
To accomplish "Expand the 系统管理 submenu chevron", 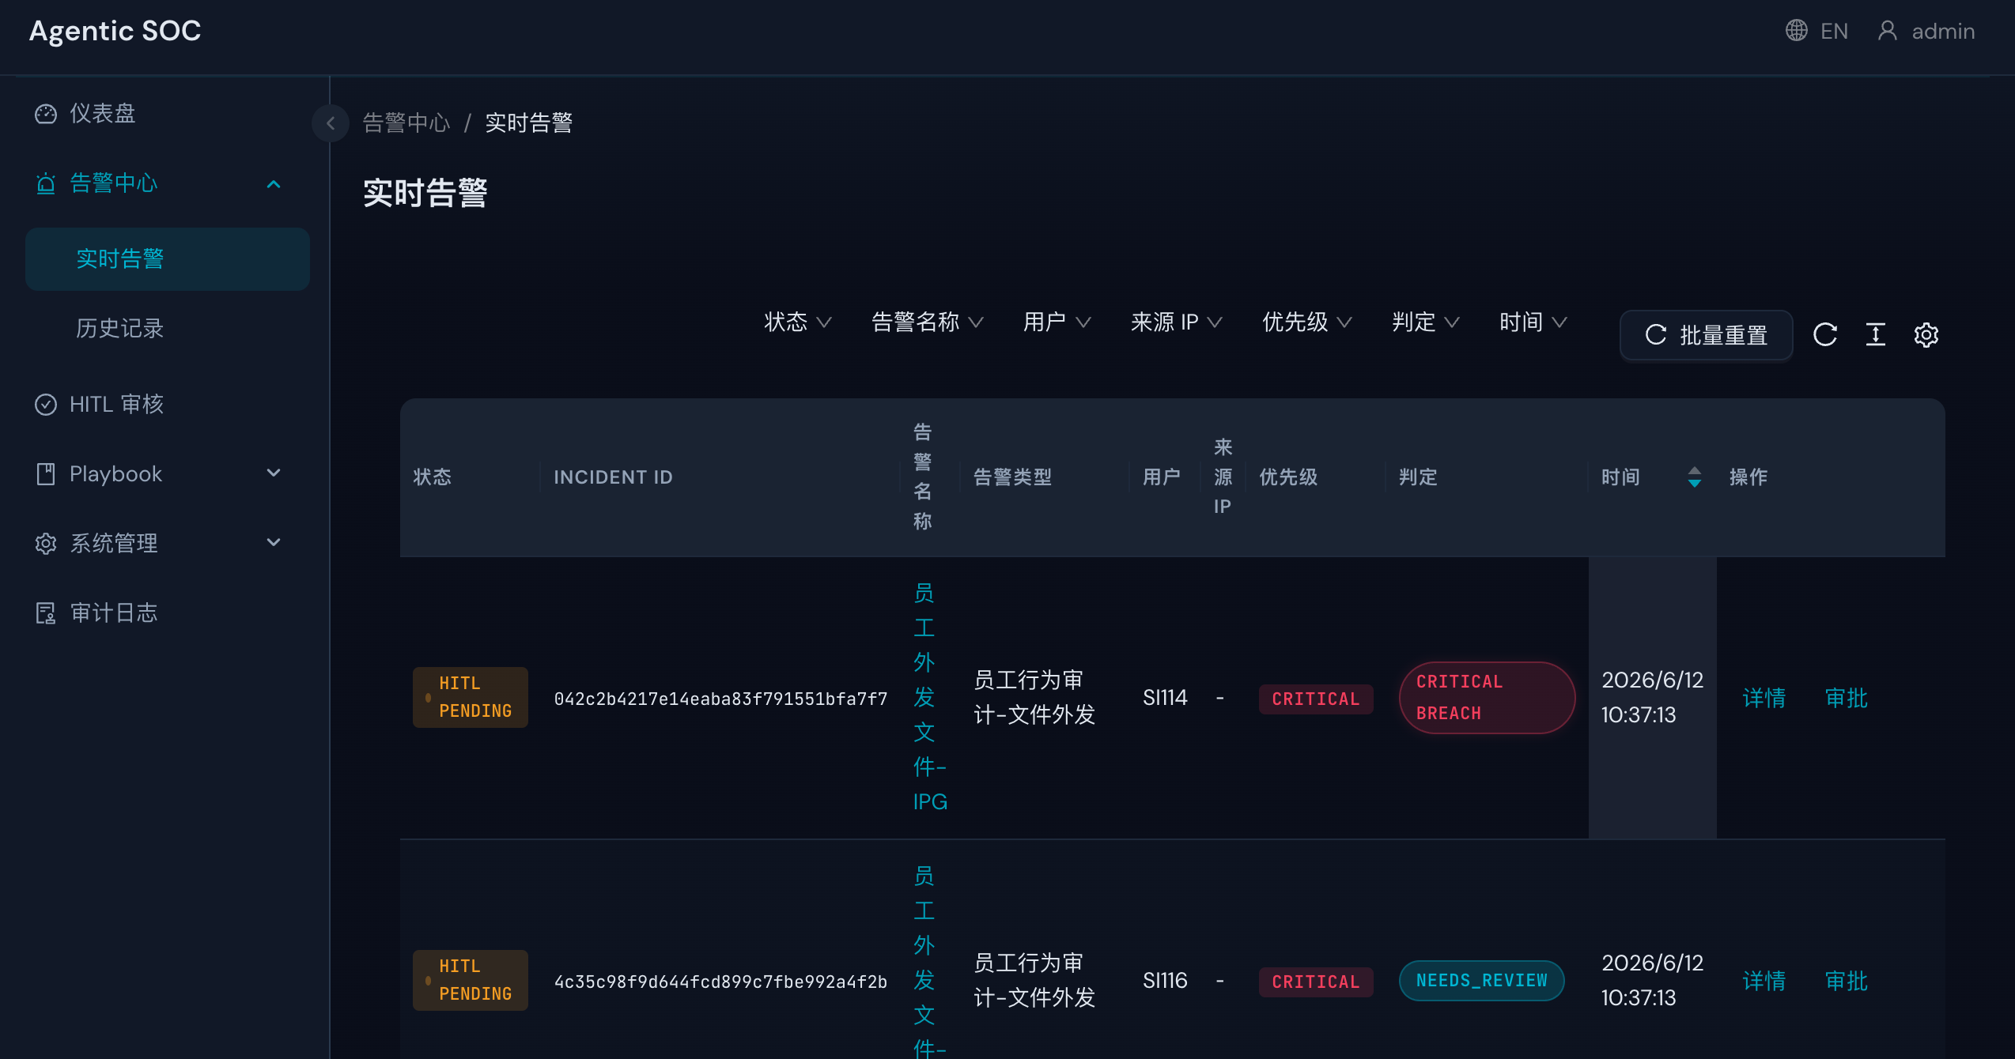I will pos(274,543).
